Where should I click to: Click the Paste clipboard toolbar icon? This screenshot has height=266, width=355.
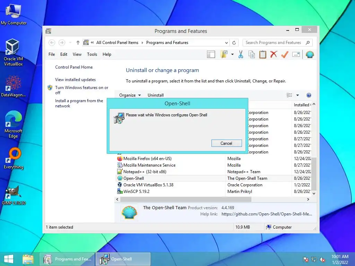coord(263,54)
